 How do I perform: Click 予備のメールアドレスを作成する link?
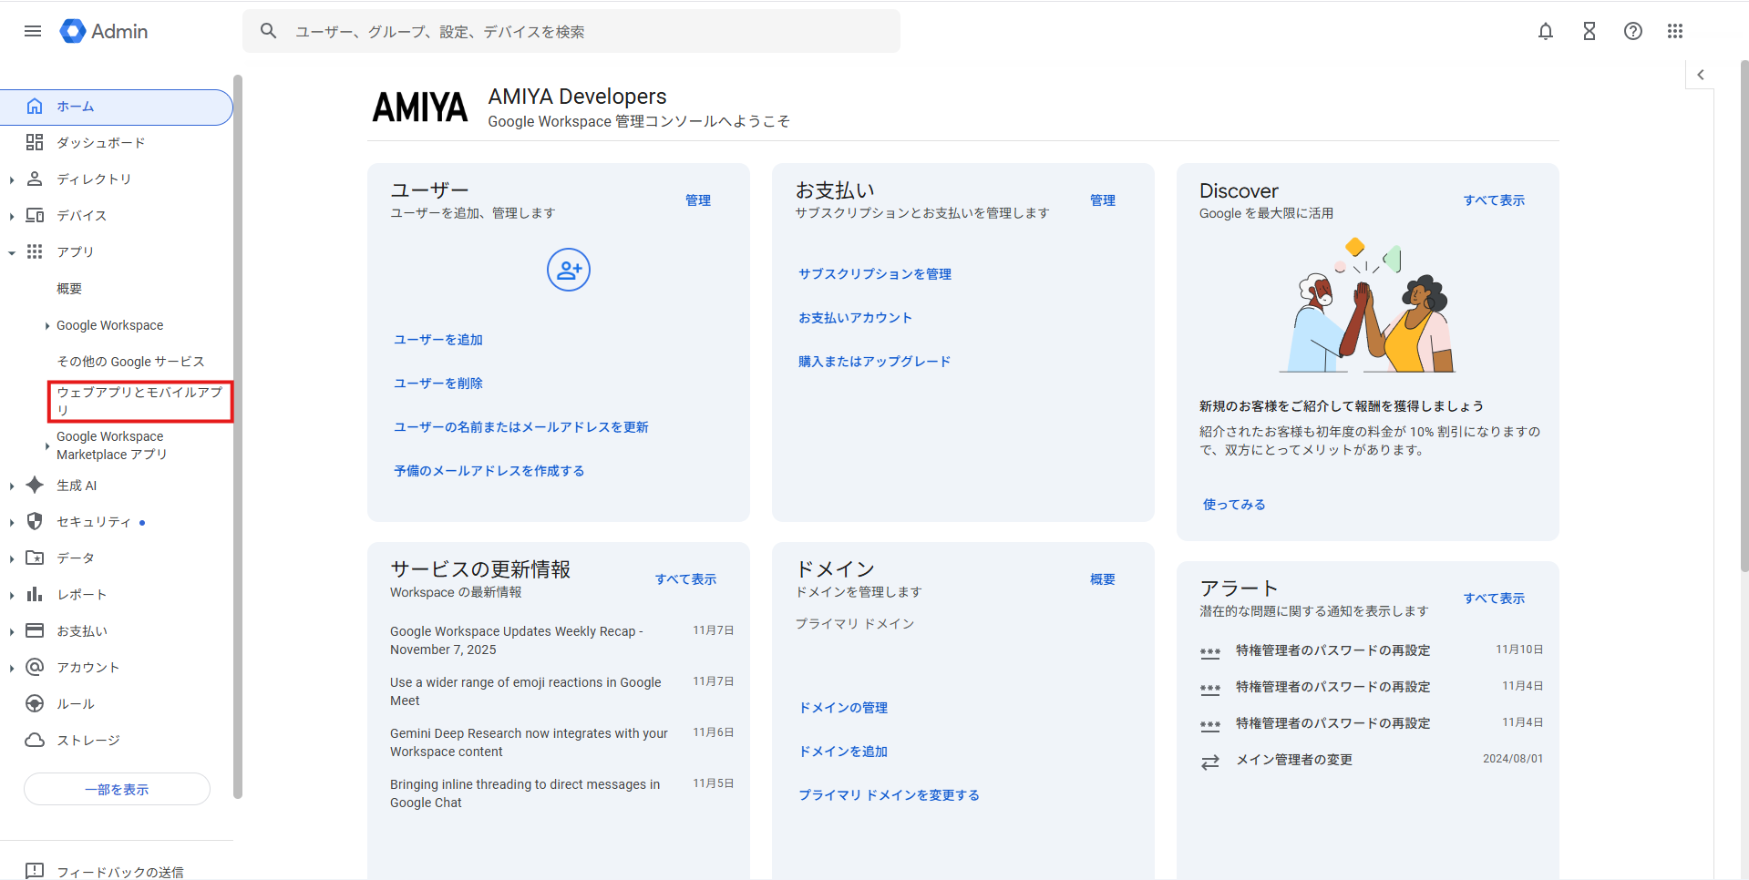[x=489, y=471]
